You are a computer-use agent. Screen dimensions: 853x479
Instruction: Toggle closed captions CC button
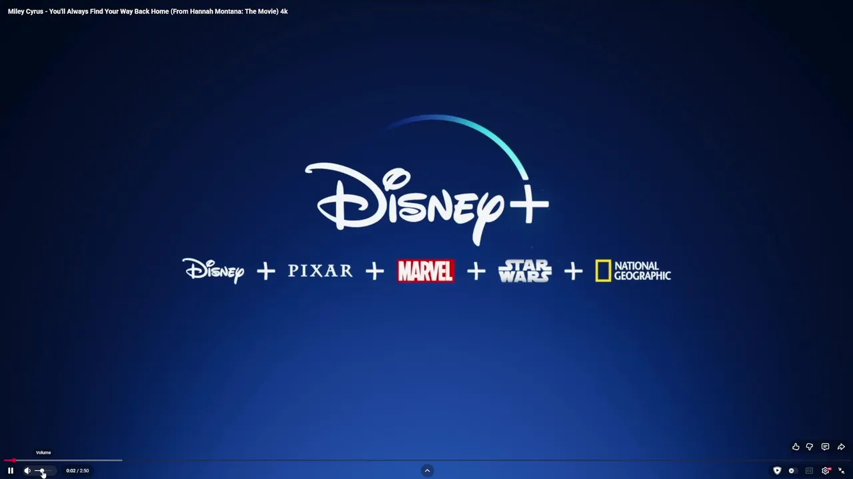809,470
